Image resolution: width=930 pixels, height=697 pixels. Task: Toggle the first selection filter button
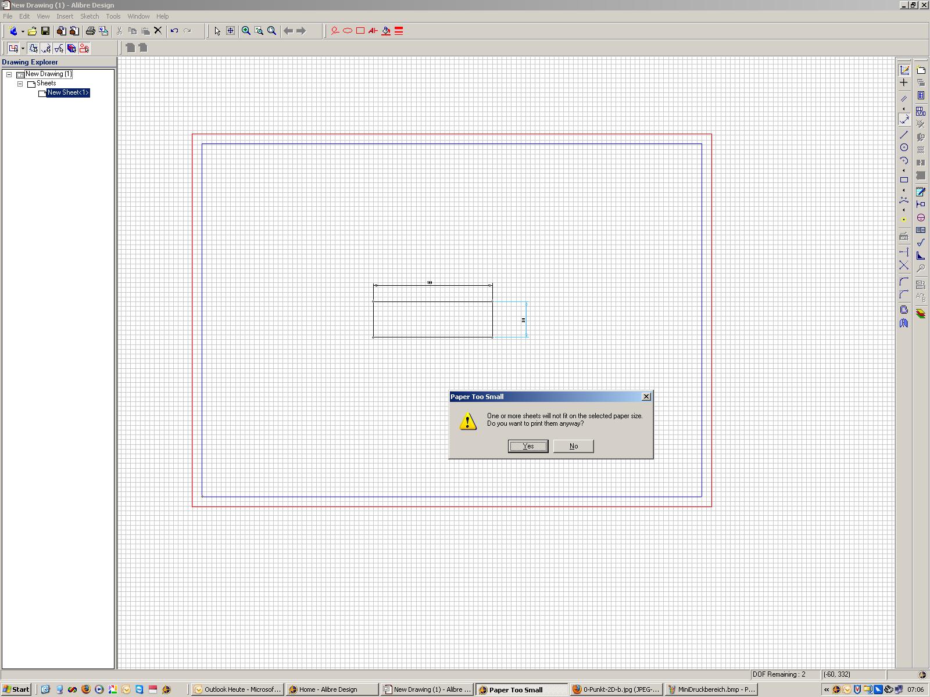click(33, 48)
